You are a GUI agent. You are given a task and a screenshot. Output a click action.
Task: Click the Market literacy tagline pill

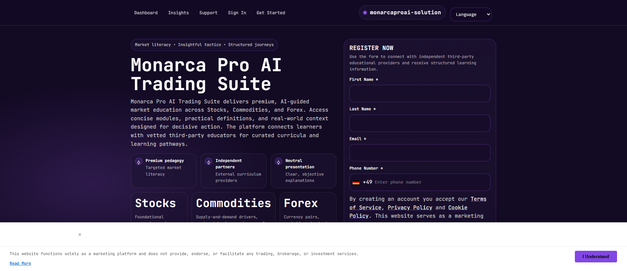point(204,45)
